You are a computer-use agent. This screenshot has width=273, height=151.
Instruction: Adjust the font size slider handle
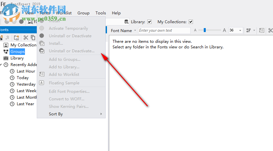point(205,30)
